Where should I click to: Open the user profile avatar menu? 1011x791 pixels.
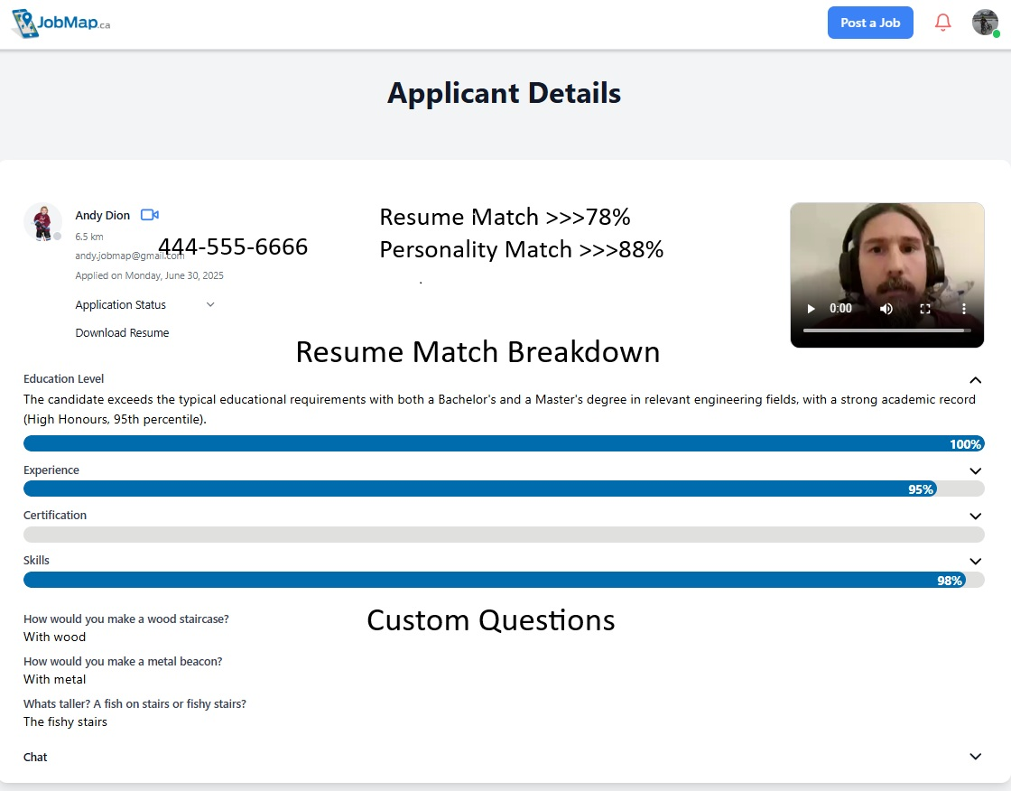(x=985, y=23)
